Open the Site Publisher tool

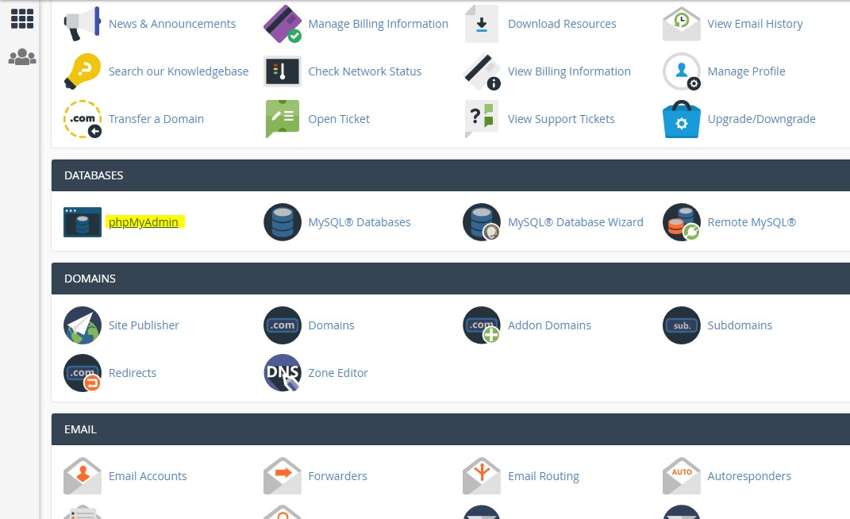(x=83, y=325)
